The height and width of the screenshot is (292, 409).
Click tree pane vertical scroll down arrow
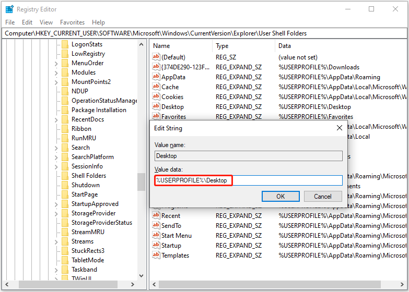pyautogui.click(x=141, y=276)
